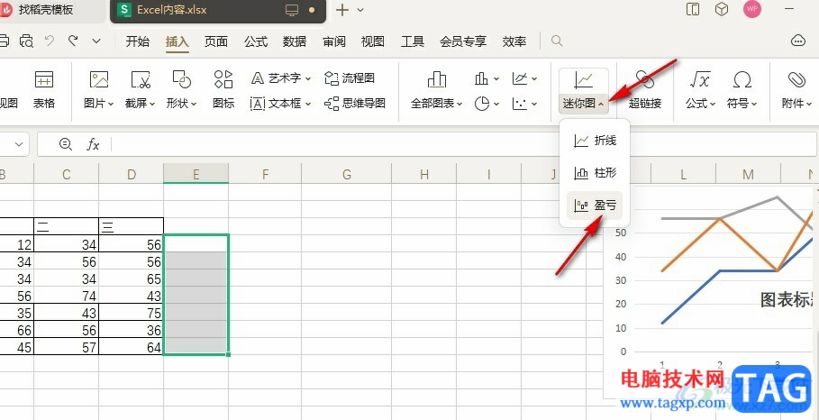Viewport: 819px width, 420px height.
Task: Open the 全部图表 all charts button
Action: pyautogui.click(x=437, y=90)
